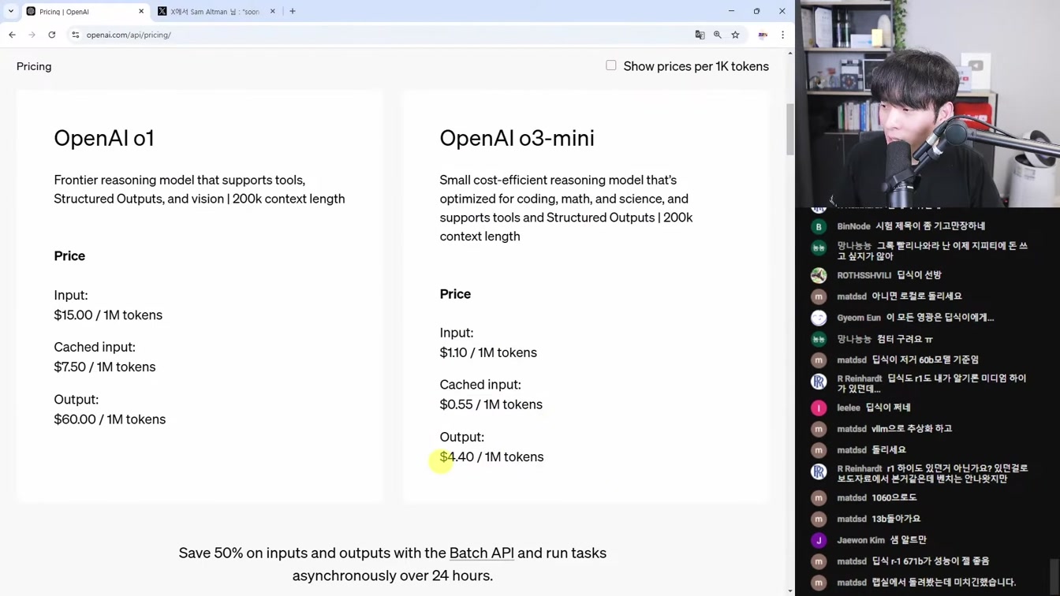Click the OpenAI o1 heading
The width and height of the screenshot is (1060, 596).
click(x=104, y=138)
